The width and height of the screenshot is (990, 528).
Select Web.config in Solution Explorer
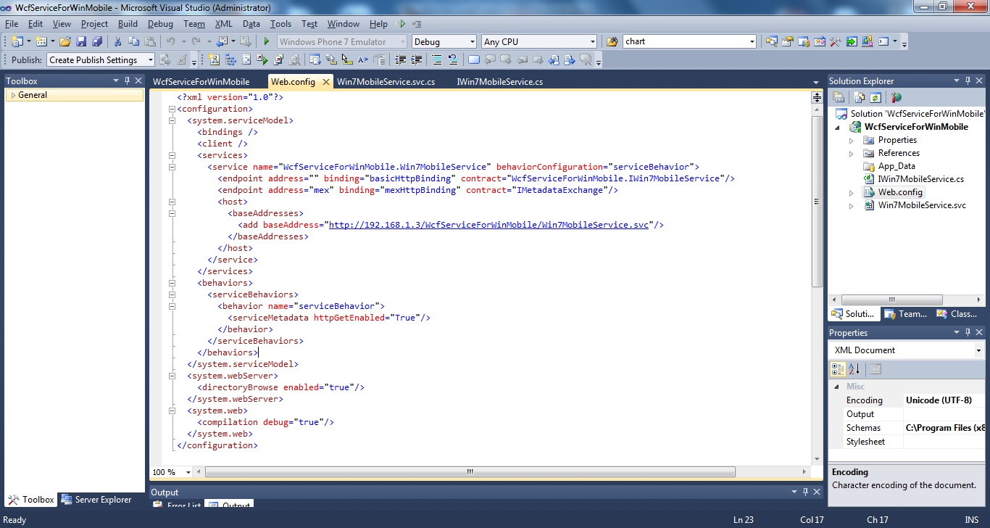click(x=900, y=192)
